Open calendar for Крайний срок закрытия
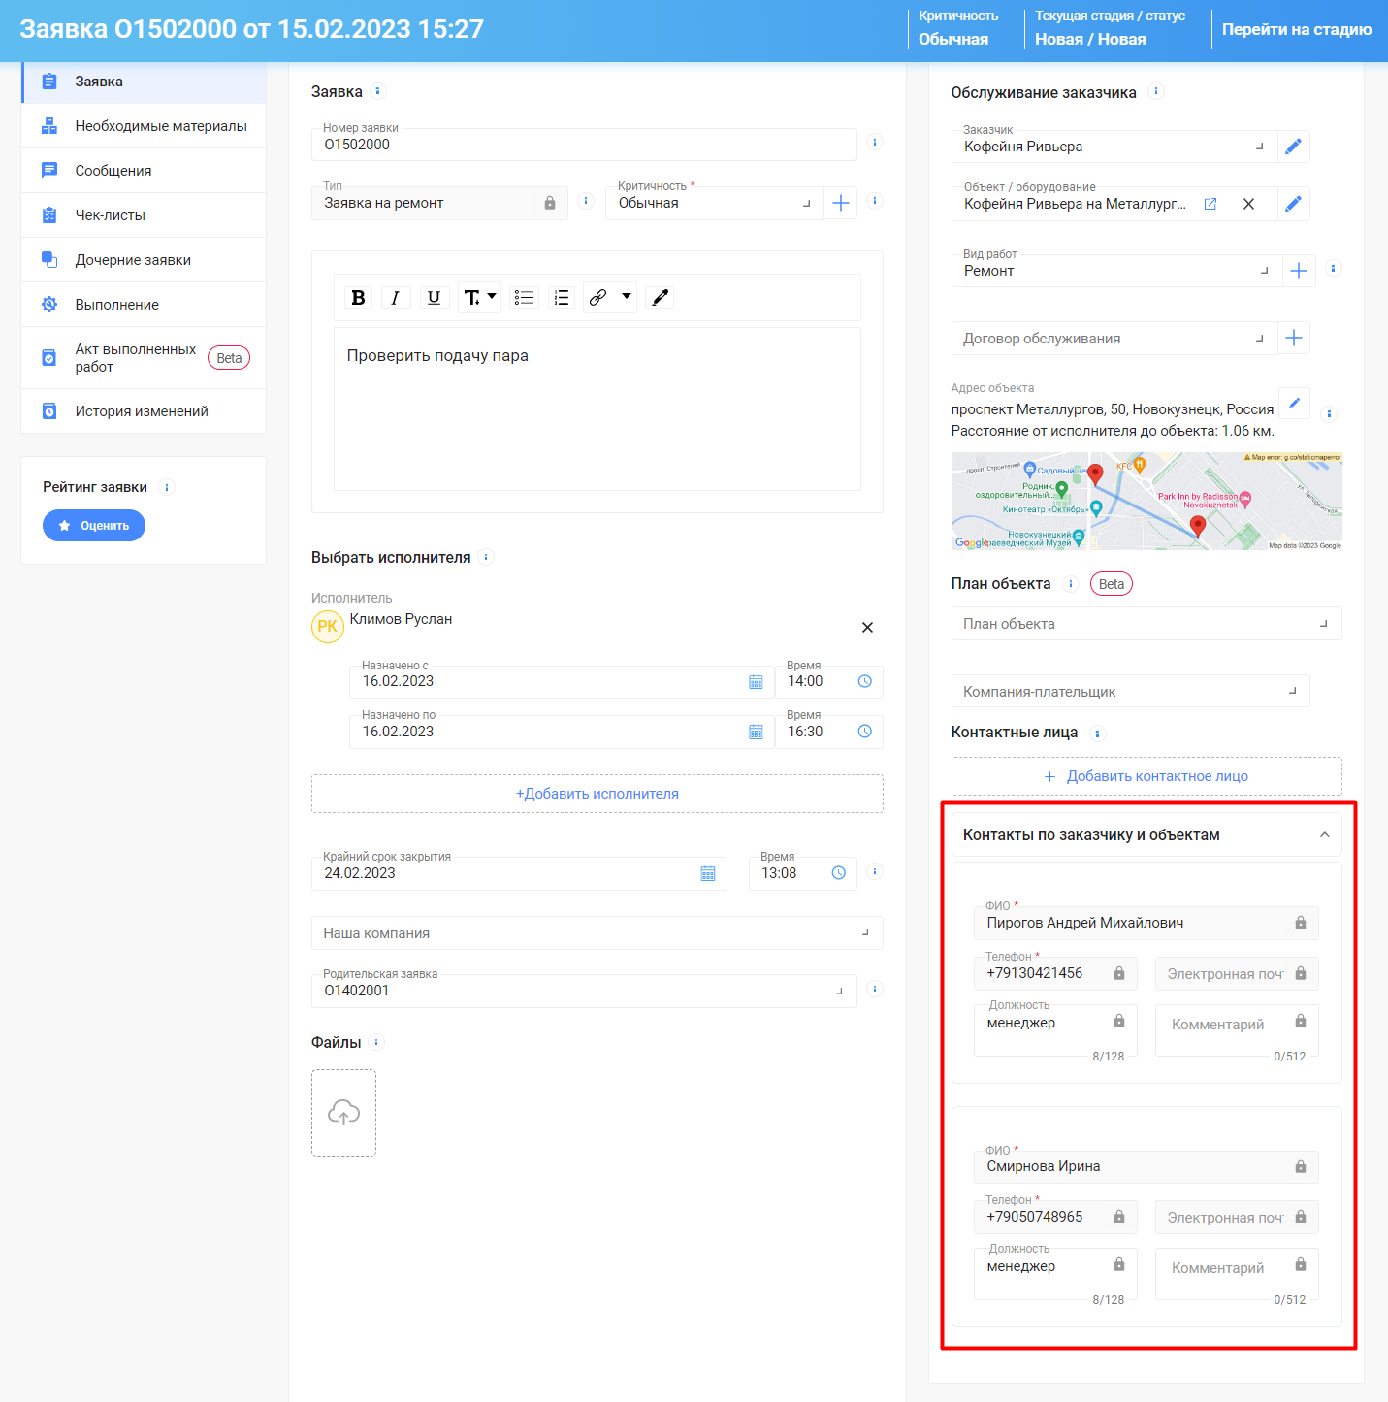 click(708, 874)
